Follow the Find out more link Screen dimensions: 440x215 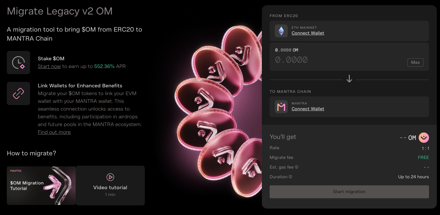click(54, 132)
